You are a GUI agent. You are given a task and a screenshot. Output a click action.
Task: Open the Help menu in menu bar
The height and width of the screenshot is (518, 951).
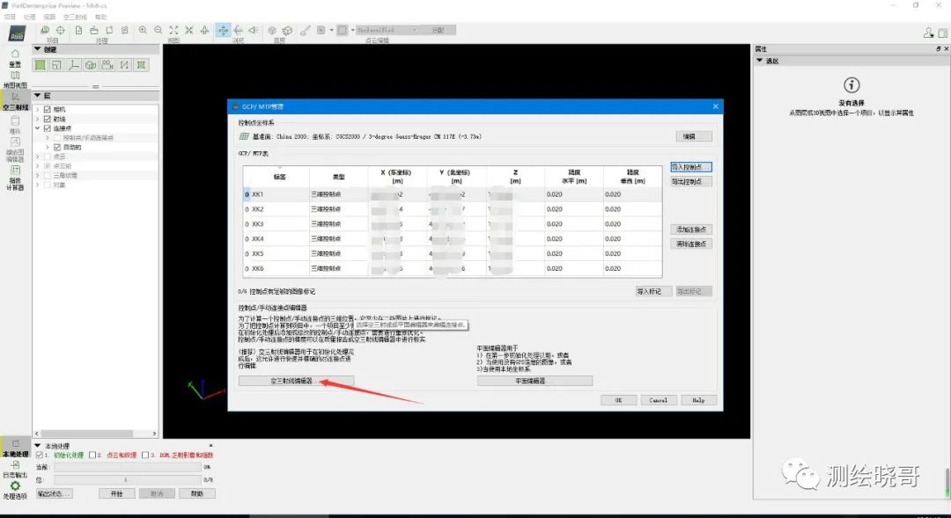click(x=100, y=17)
